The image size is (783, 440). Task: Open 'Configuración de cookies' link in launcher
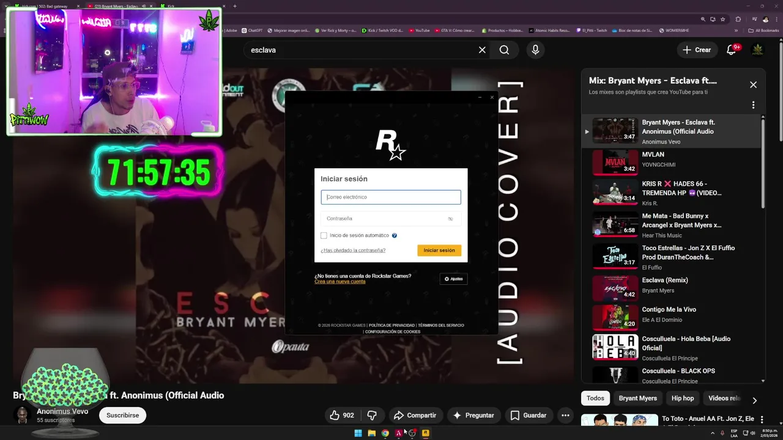pyautogui.click(x=393, y=332)
